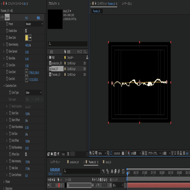Click the snapshot camera icon in viewer

(123, 154)
